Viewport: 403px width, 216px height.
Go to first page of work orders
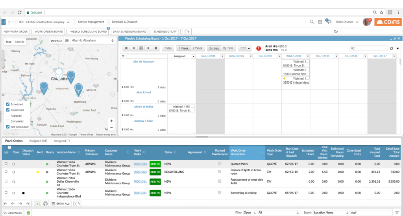5,204
